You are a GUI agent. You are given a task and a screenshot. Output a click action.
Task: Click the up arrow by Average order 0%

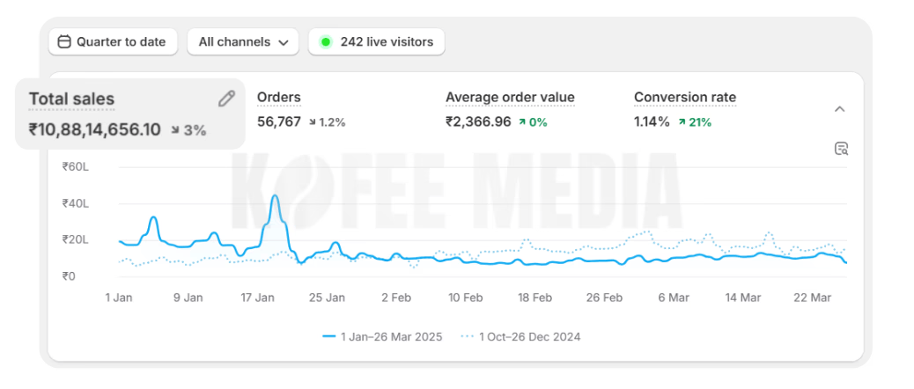pos(522,122)
